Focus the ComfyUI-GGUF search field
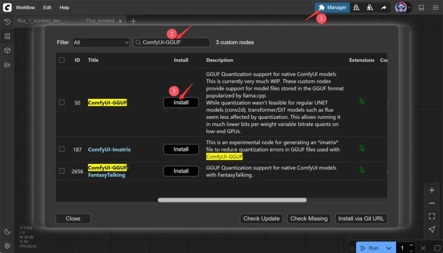 tap(172, 42)
